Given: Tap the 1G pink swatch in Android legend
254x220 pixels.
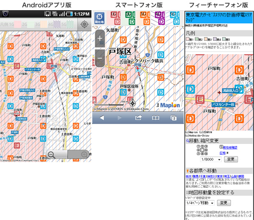Looking at the screenshot, I should point(17,25).
